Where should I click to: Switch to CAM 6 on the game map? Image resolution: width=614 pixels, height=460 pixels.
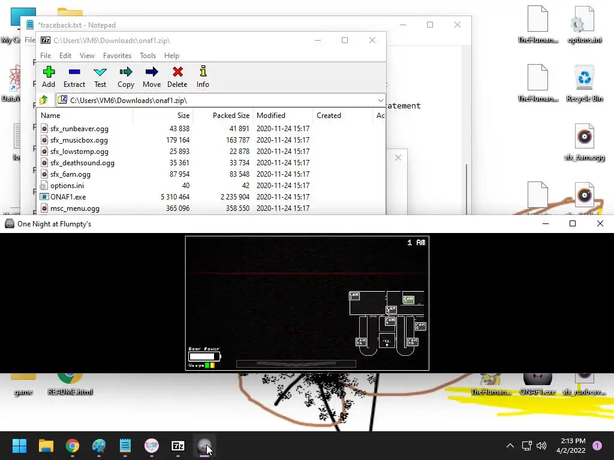point(420,326)
